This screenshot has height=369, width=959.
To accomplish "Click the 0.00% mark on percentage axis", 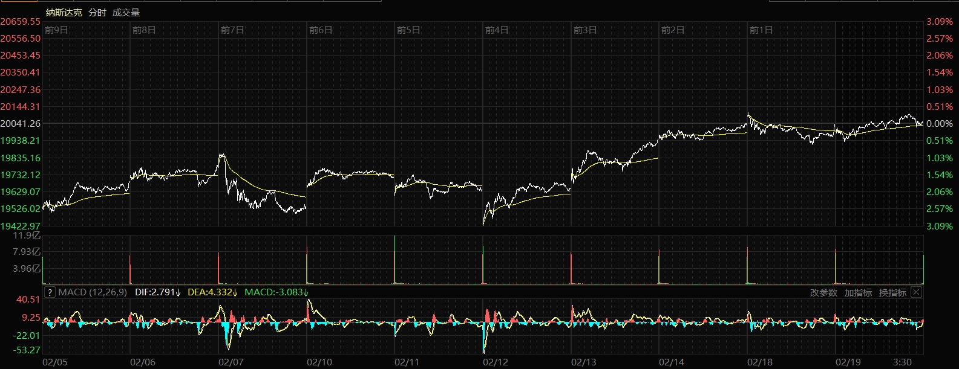I will coord(940,123).
